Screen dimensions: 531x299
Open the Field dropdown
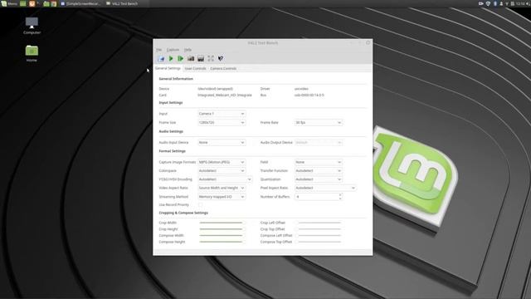click(319, 162)
